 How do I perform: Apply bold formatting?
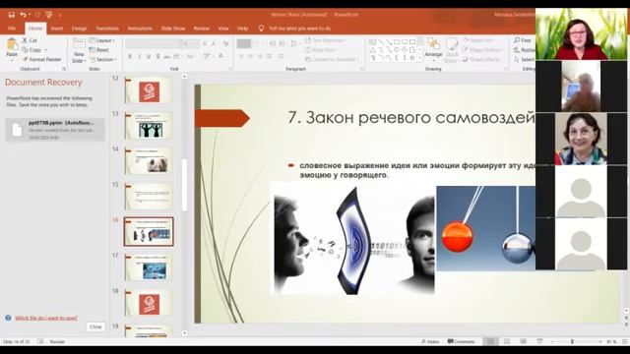[130, 57]
